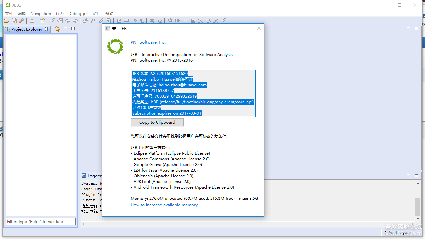Viewport: 425px width, 239px height.
Task: Open project properties via the wrench icon
Action: point(22,21)
